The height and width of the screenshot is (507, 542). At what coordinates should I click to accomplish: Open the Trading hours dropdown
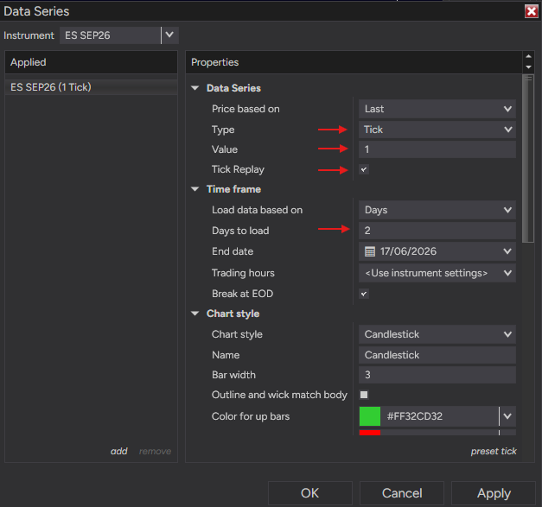[437, 273]
